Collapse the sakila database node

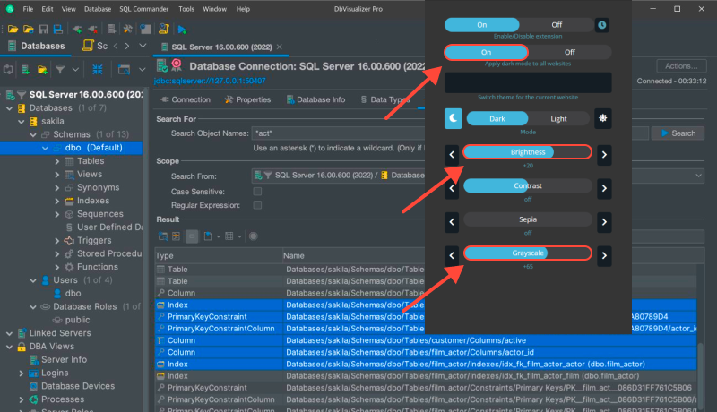pyautogui.click(x=21, y=122)
